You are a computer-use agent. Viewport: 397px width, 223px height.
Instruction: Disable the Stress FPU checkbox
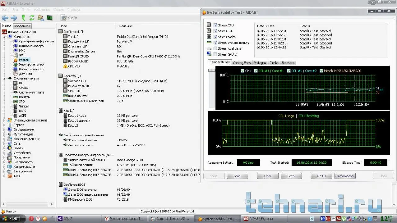216,31
